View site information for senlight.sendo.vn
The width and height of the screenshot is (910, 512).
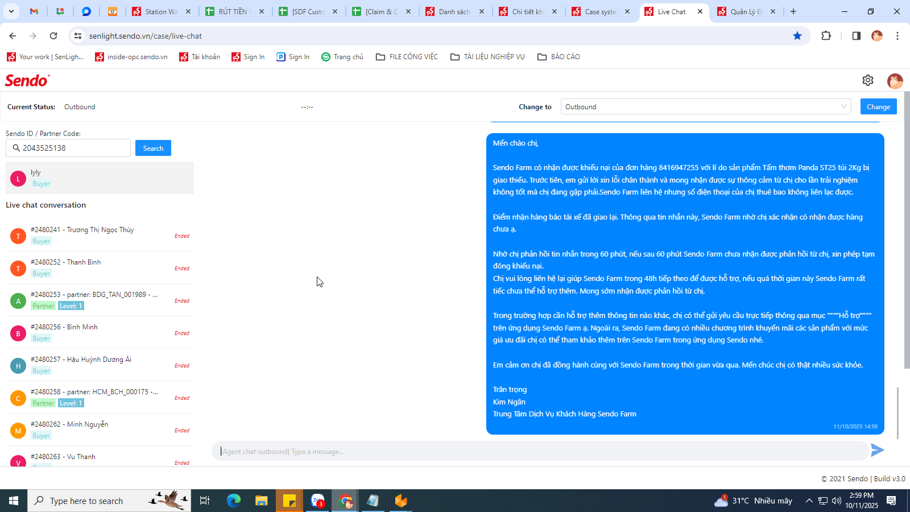[78, 36]
